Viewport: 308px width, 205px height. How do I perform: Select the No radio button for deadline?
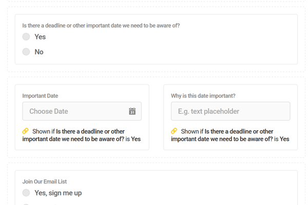point(26,52)
